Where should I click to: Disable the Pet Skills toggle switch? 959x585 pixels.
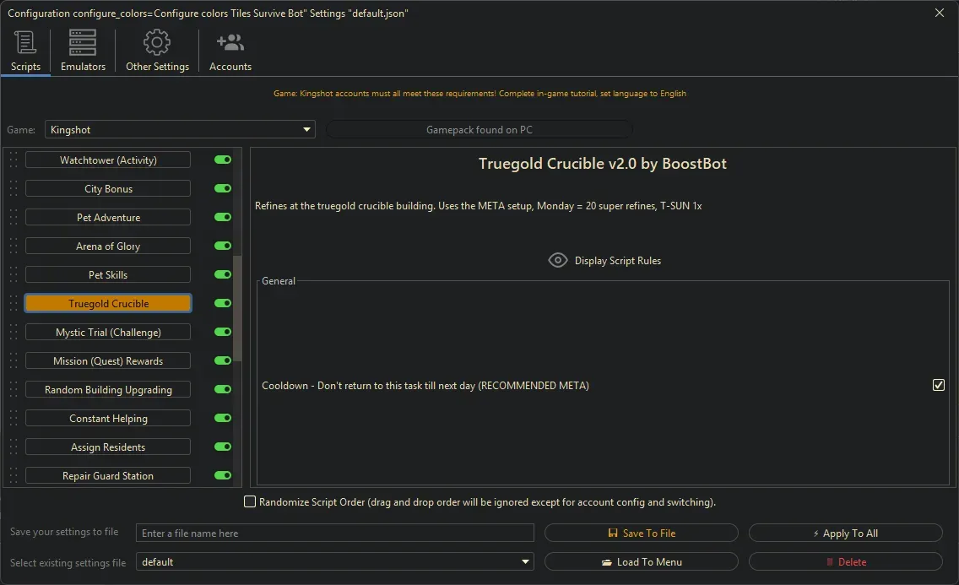221,274
